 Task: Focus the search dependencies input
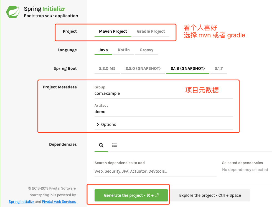point(156,171)
